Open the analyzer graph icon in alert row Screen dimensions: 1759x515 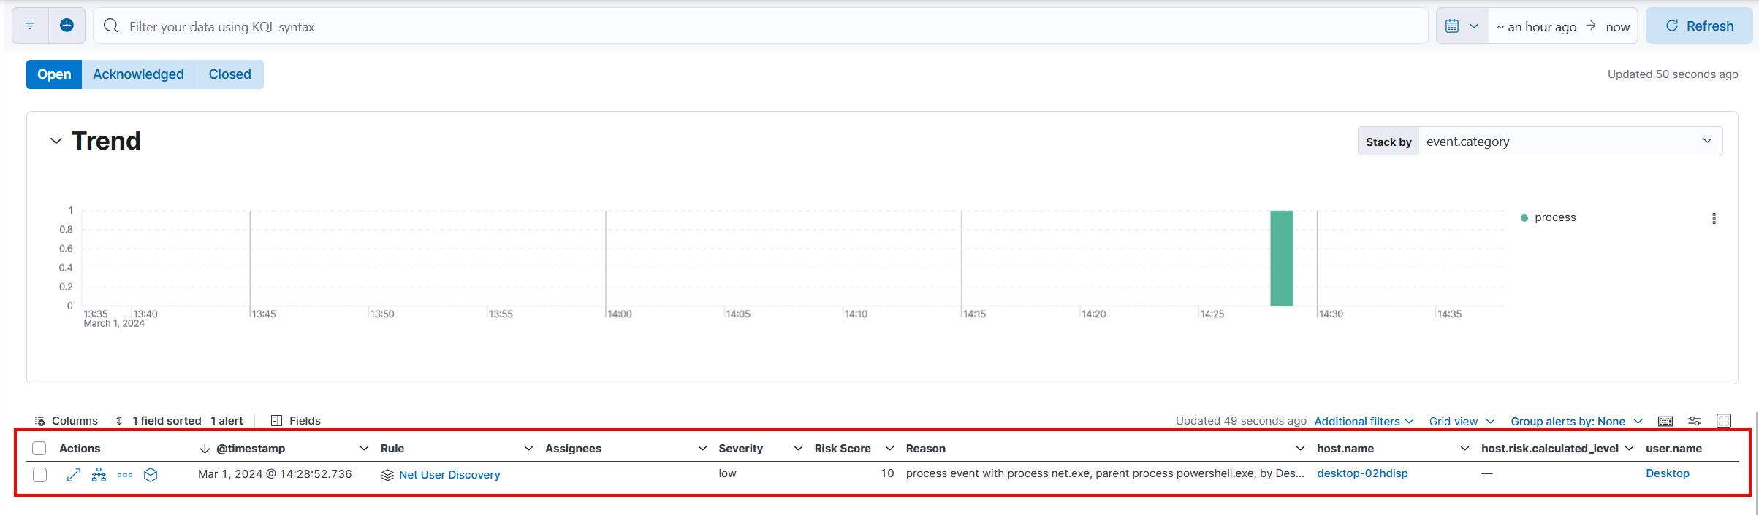point(99,475)
